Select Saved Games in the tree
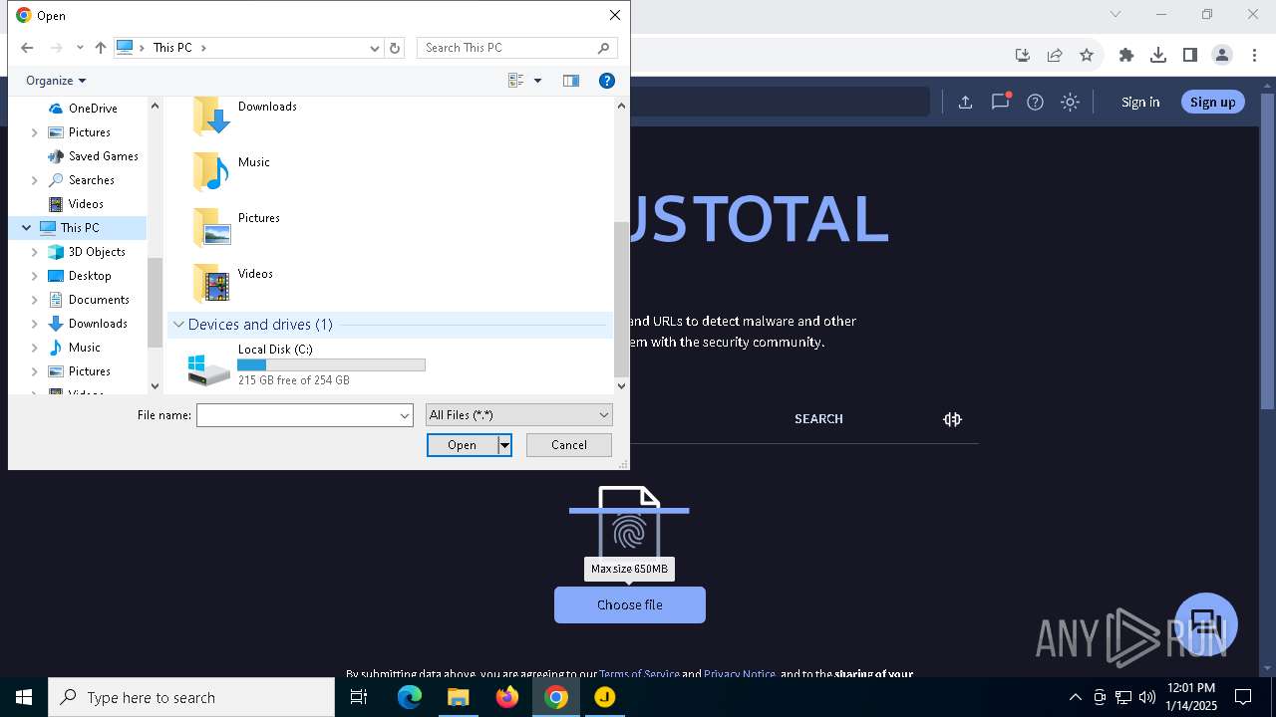Screen dimensions: 1276x717 point(104,156)
